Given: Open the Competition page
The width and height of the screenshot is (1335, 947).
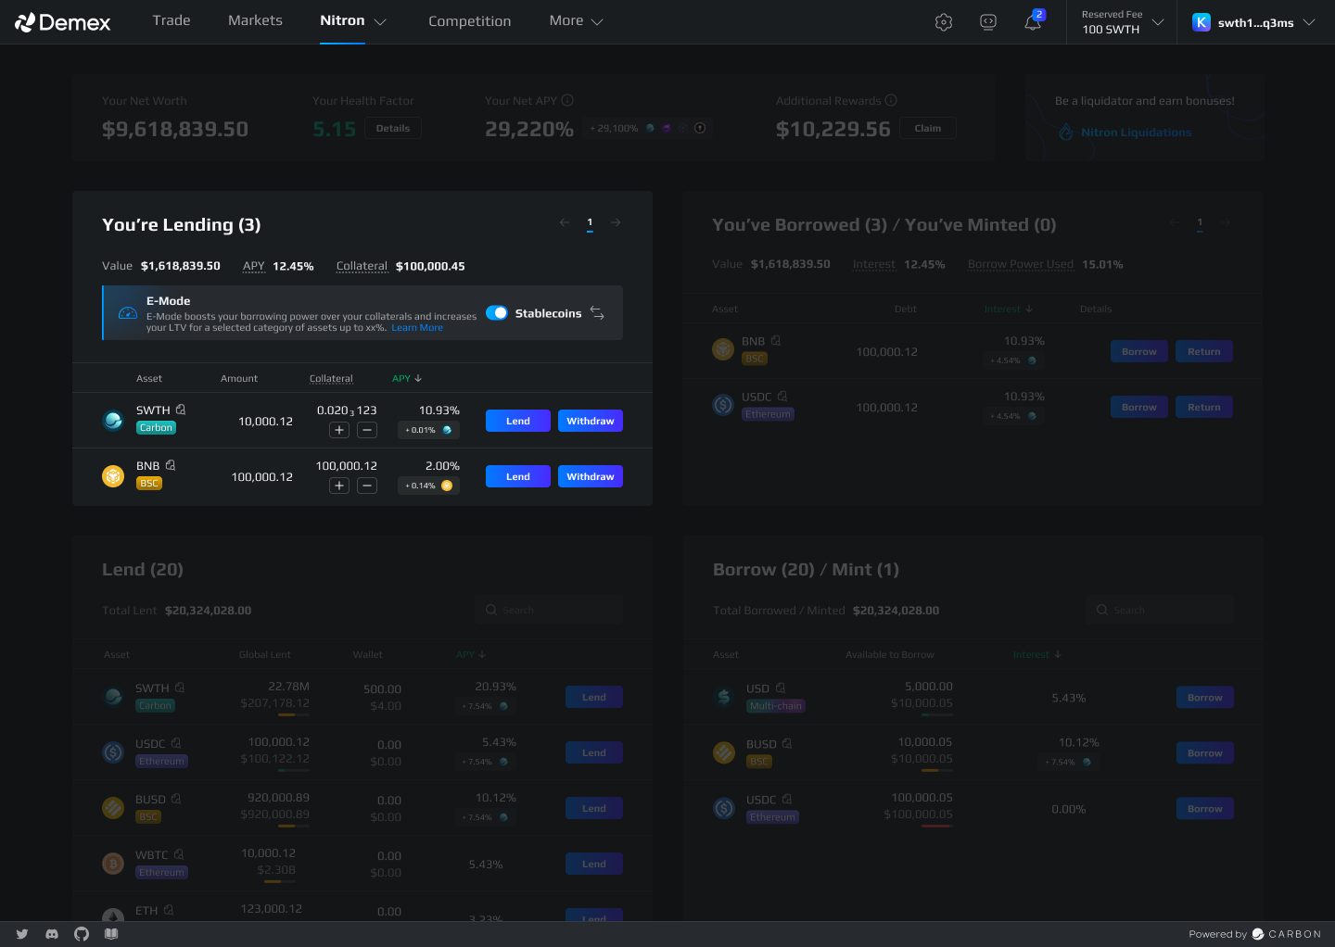Looking at the screenshot, I should tap(469, 21).
